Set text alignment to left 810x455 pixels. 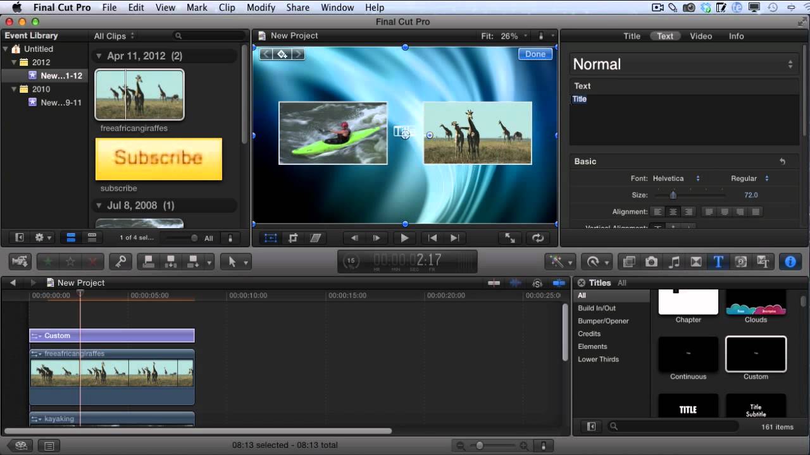point(658,212)
